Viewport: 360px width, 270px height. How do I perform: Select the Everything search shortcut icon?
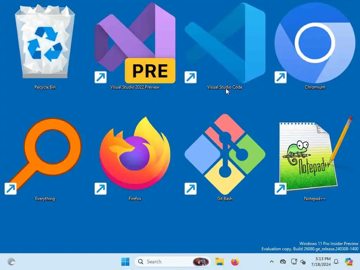[44, 156]
